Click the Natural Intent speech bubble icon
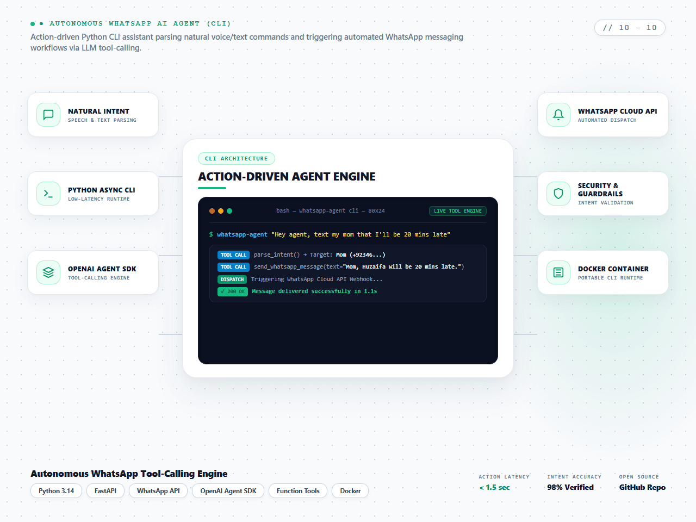Viewport: 696px width, 522px height. pos(48,115)
